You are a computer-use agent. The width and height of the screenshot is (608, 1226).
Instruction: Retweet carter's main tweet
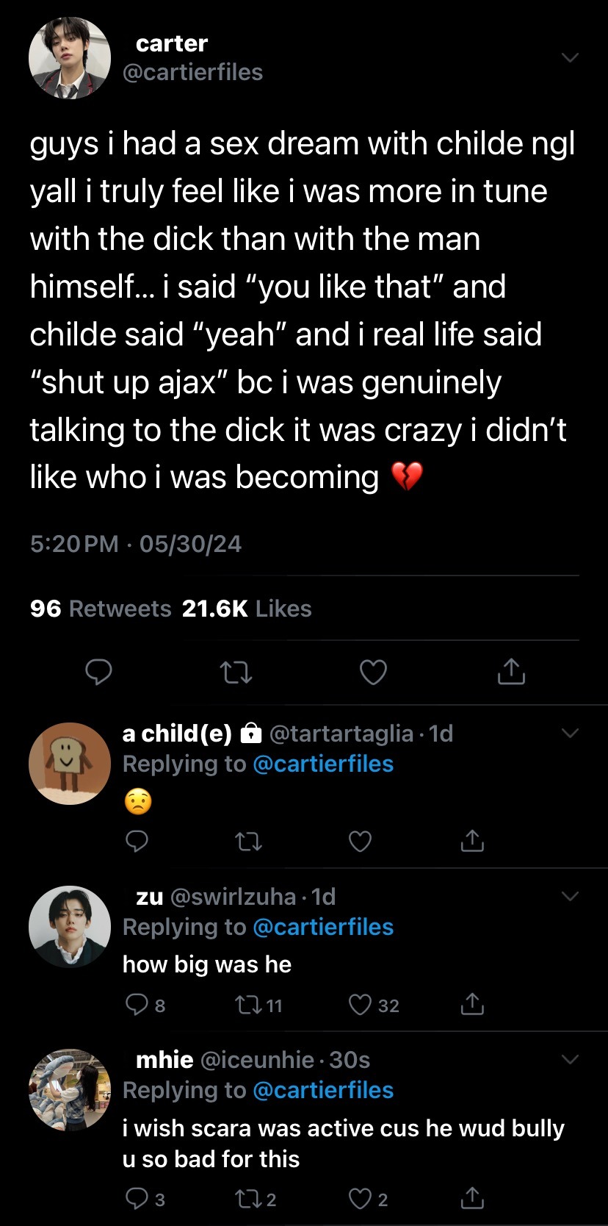(x=236, y=672)
